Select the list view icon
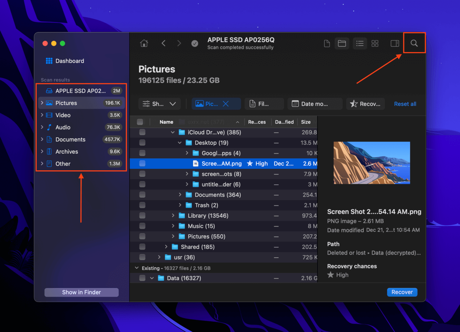This screenshot has height=332, width=460. [x=359, y=44]
